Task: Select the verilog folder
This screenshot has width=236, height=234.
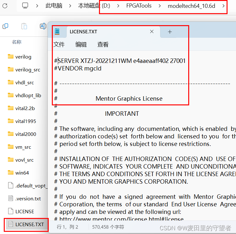Action: (x=23, y=57)
